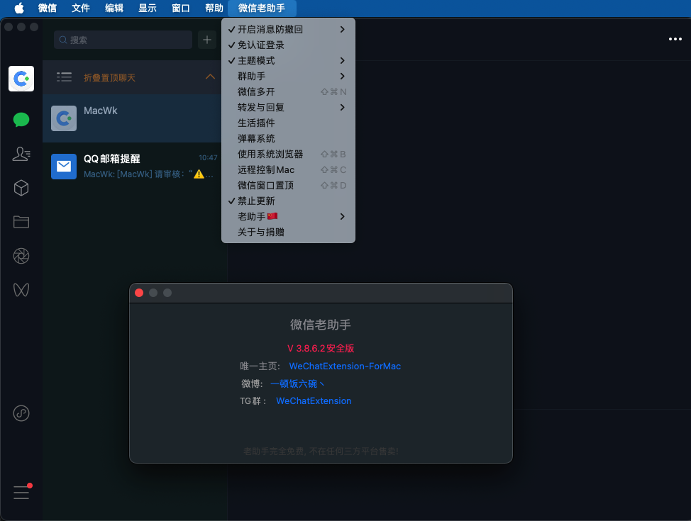Select 生活插件 menu item
This screenshot has height=521, width=691.
click(288, 123)
